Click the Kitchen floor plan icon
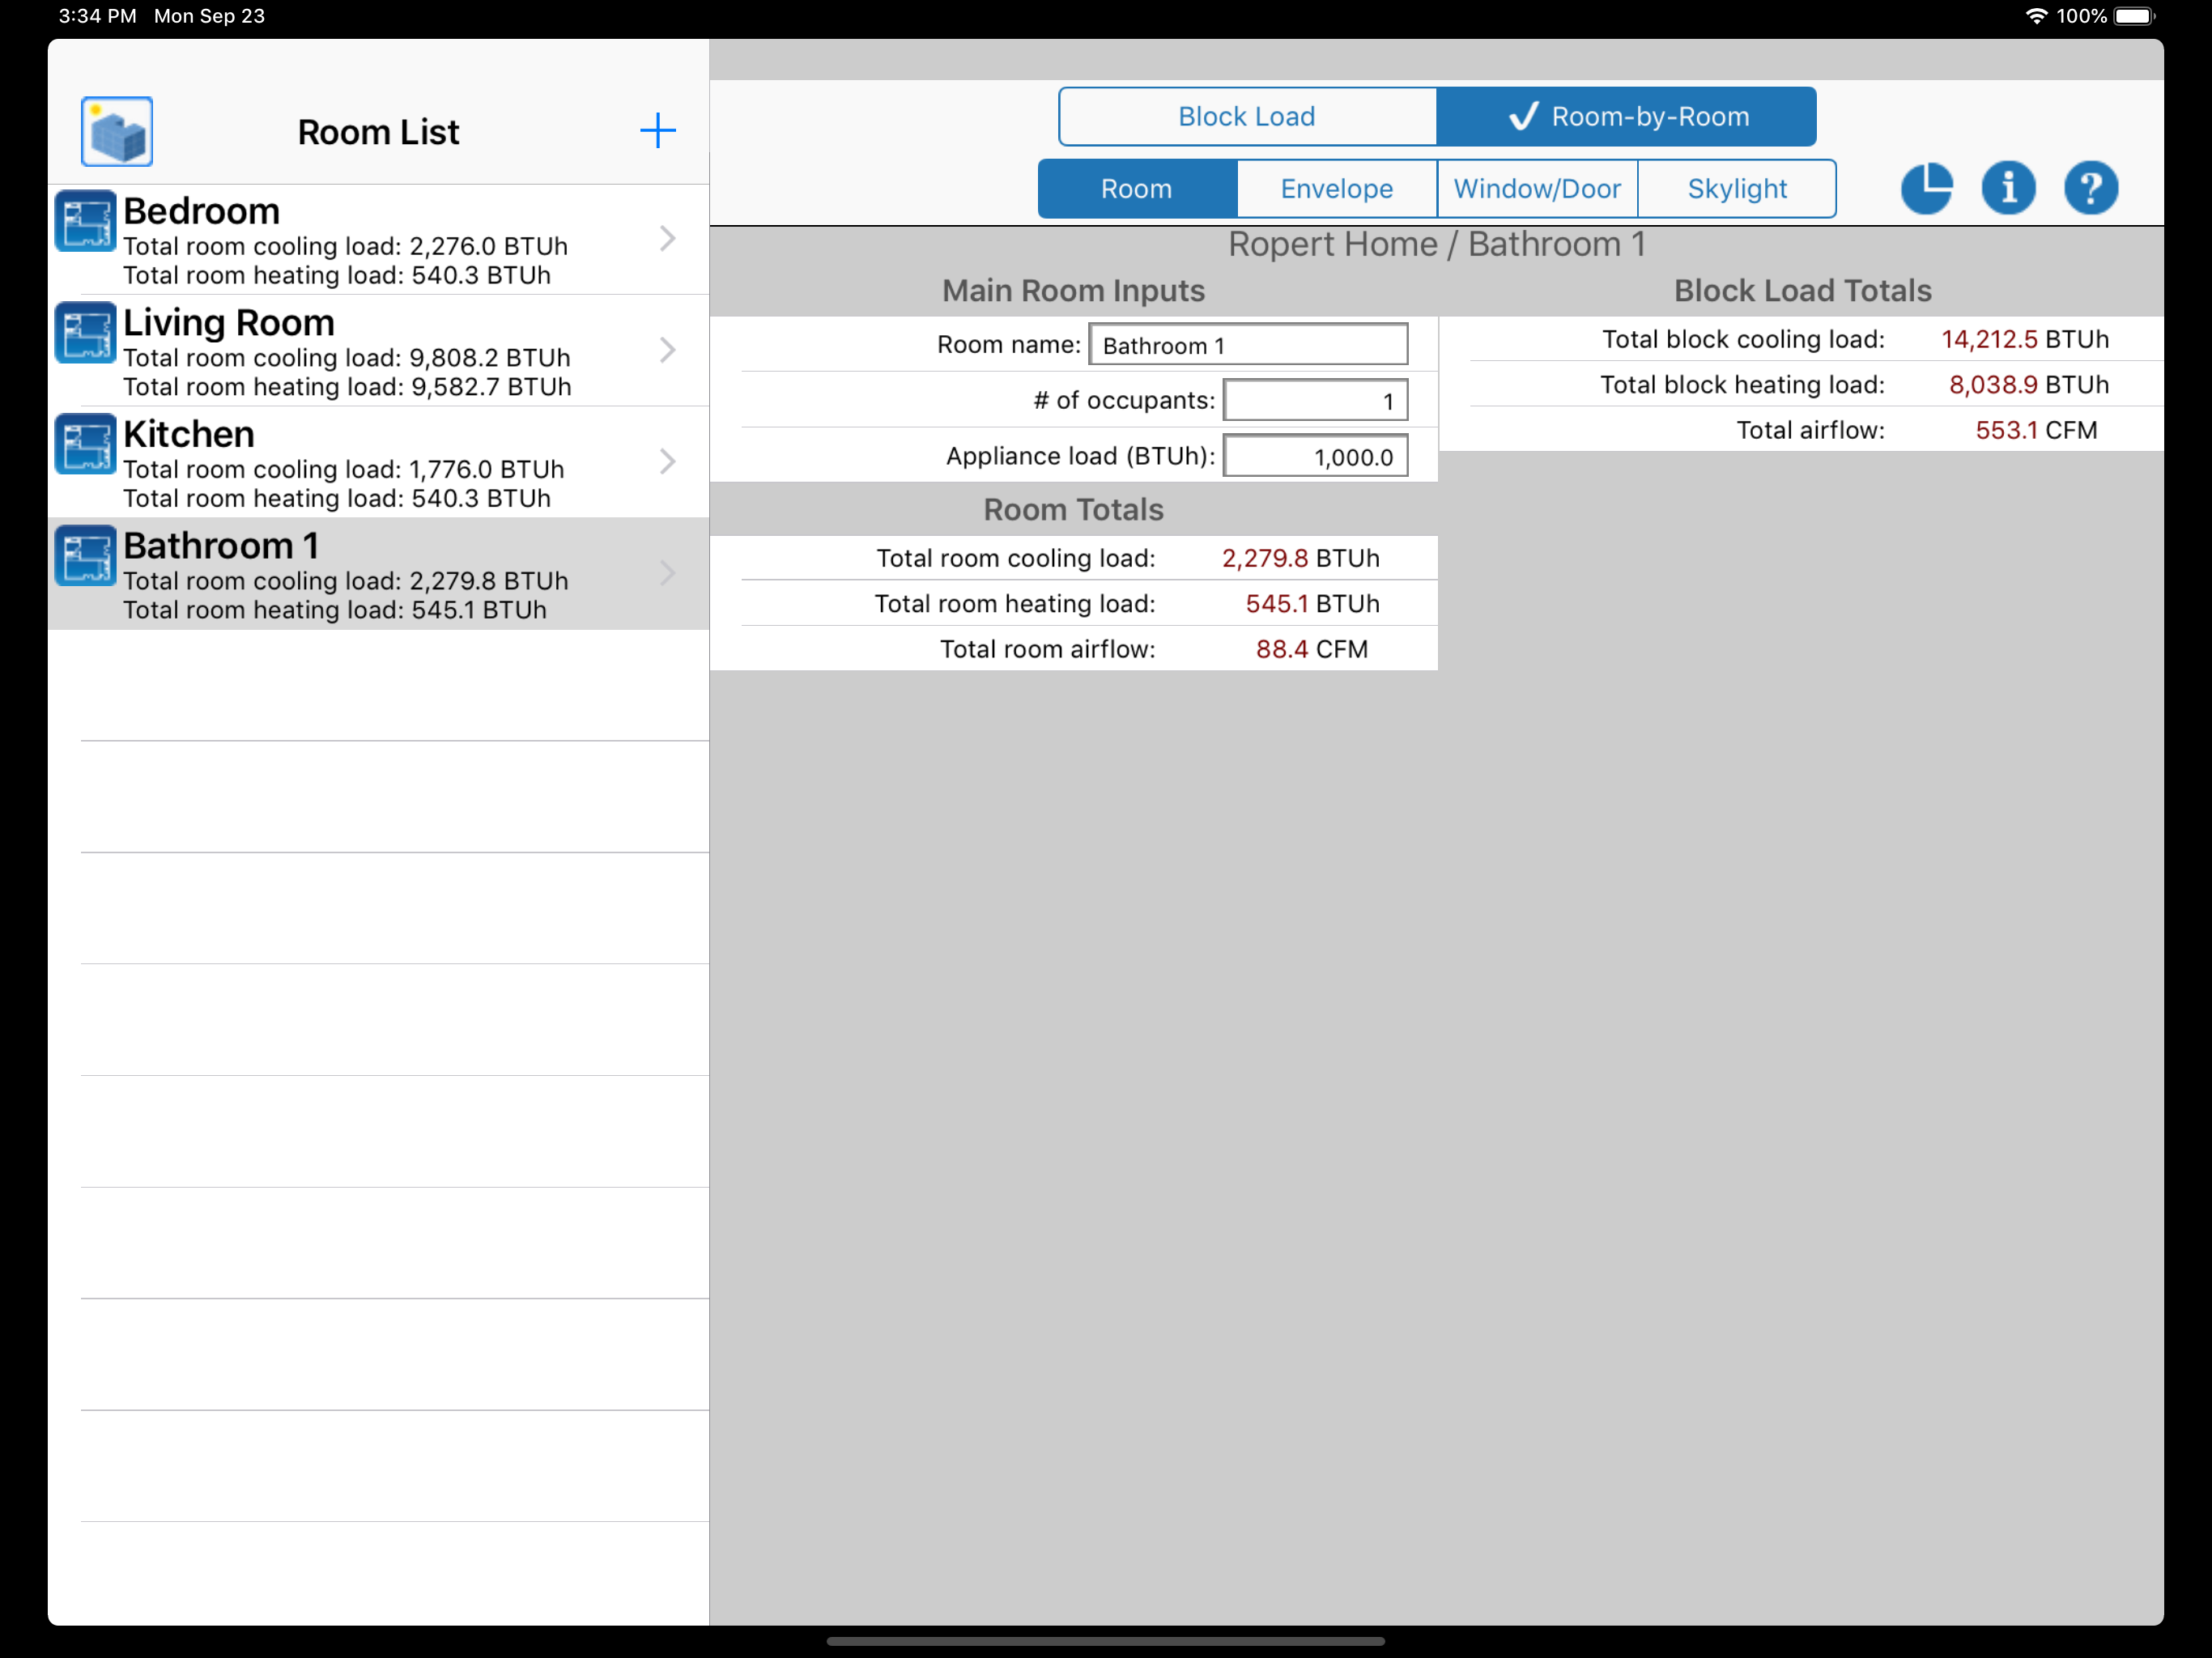Viewport: 2212px width, 1658px height. pyautogui.click(x=85, y=444)
